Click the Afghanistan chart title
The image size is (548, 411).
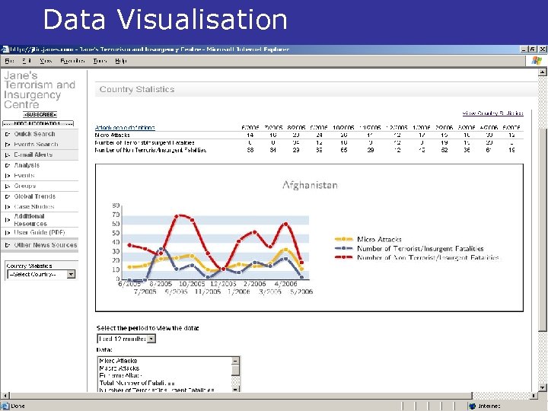click(310, 185)
